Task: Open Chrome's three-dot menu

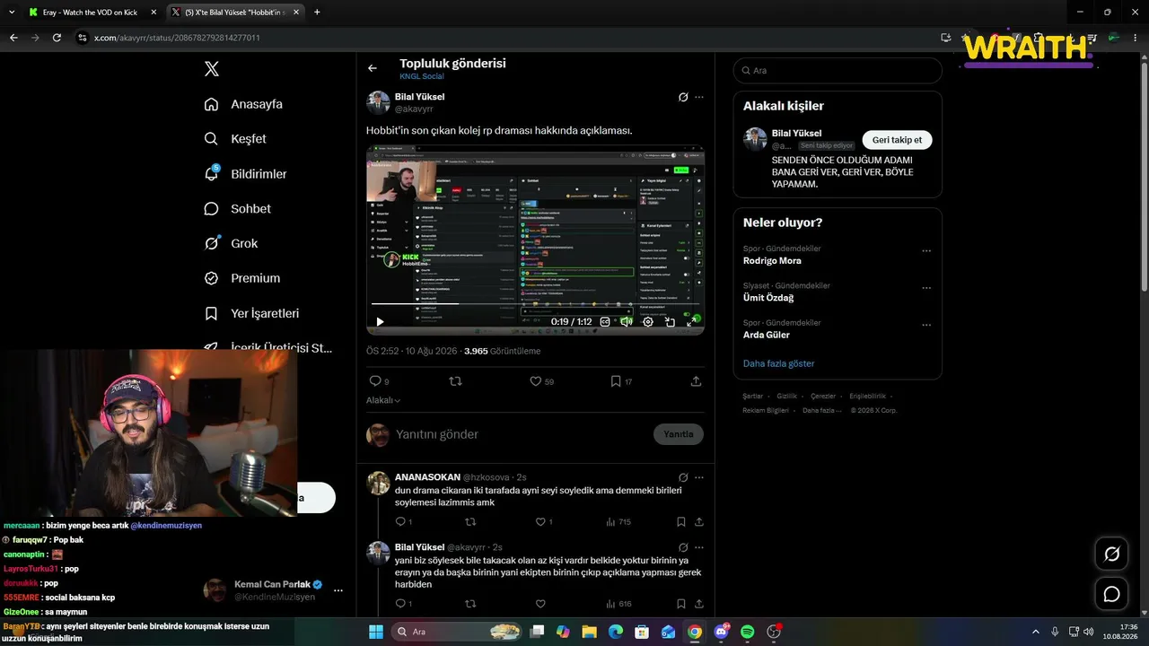Action: click(1136, 38)
